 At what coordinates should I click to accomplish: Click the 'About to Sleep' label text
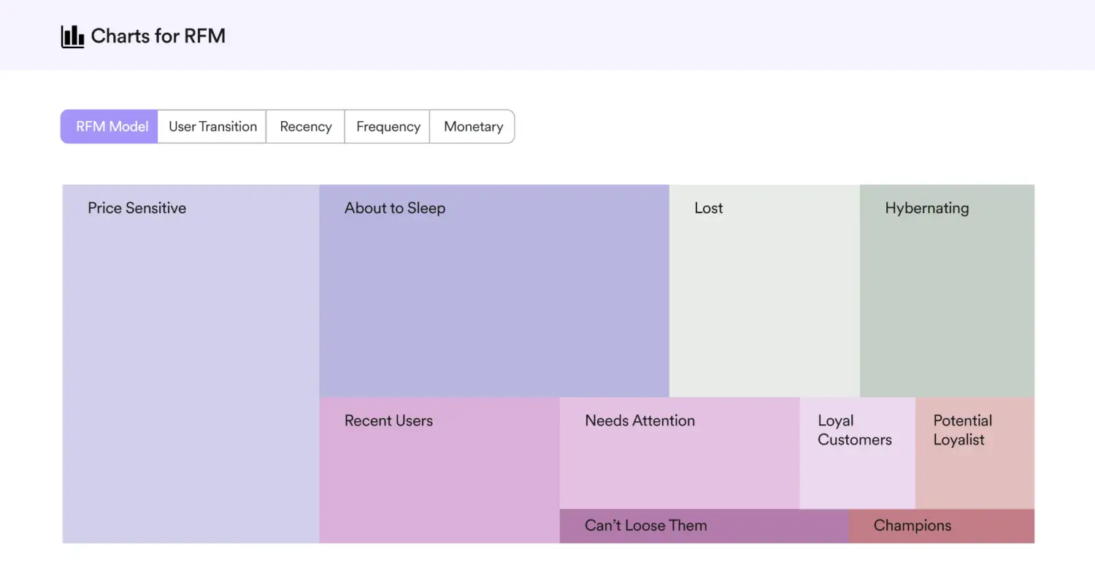click(394, 208)
